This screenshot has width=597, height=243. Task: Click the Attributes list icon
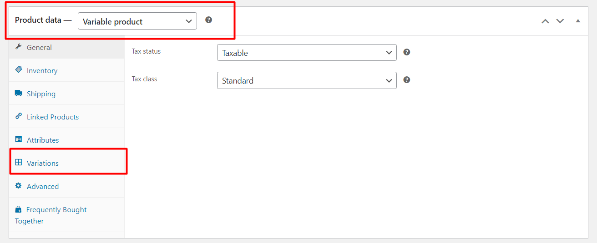19,139
